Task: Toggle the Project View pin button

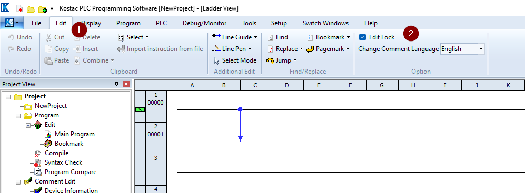Action: pyautogui.click(x=117, y=84)
